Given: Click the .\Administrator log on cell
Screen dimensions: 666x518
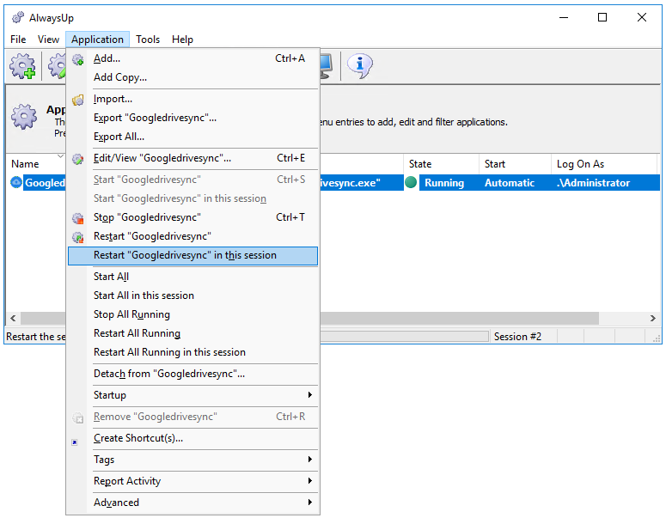Looking at the screenshot, I should (593, 183).
